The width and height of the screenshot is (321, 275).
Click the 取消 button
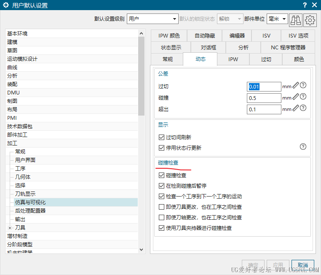click(x=302, y=265)
